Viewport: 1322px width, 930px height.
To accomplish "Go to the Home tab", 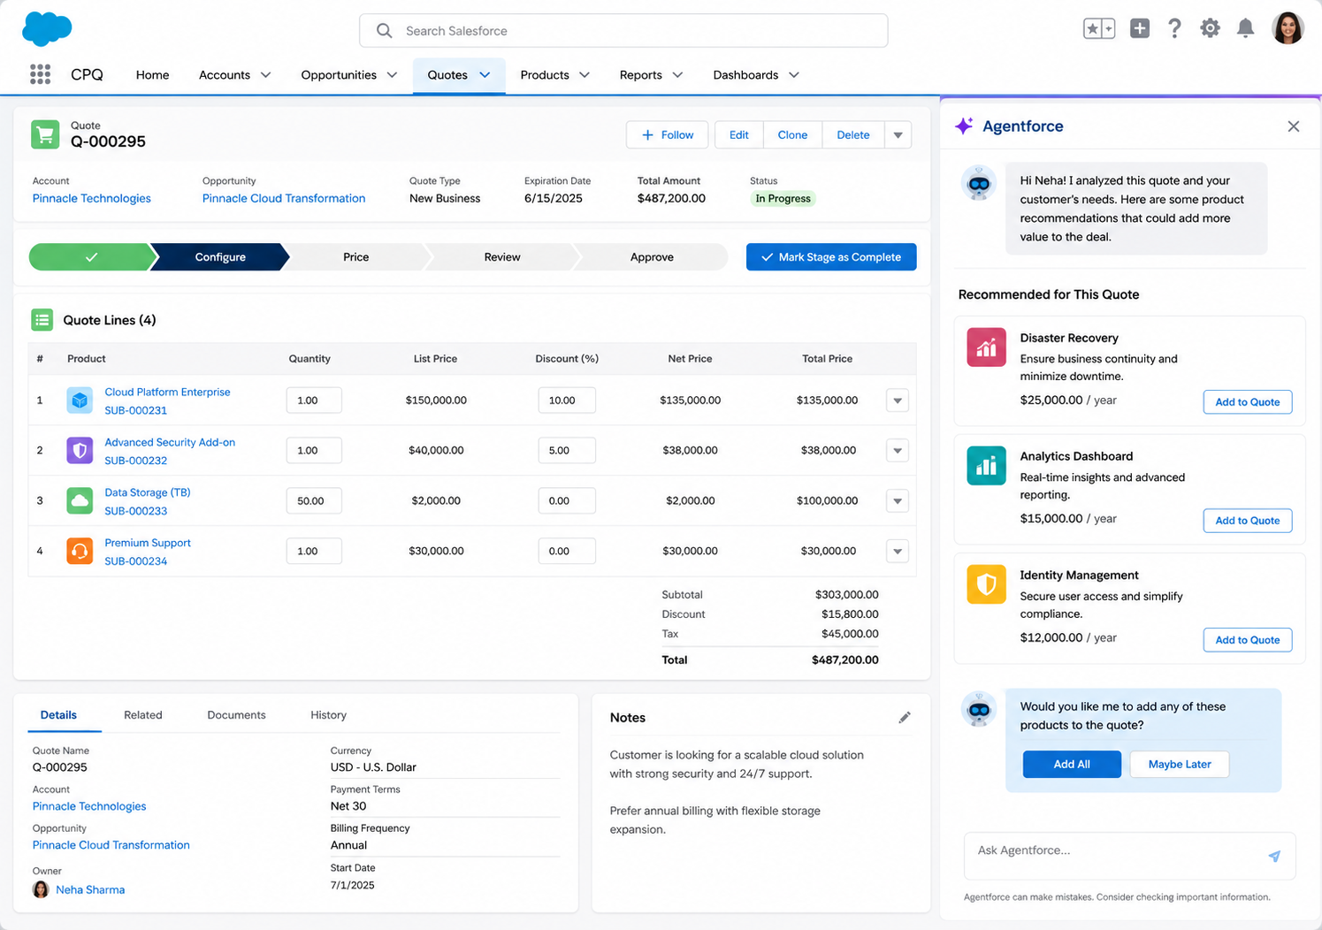I will 152,75.
